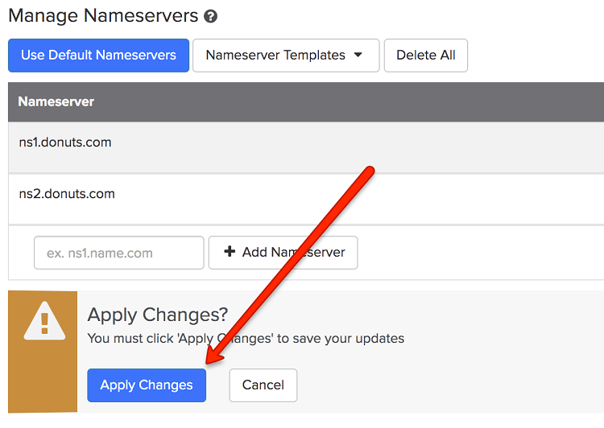Open the Nameserver Templates dropdown label
Screen dimensions: 604x428
[x=275, y=56]
